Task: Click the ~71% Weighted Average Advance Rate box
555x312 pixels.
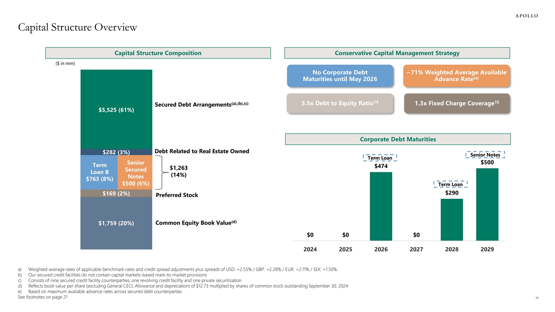Action: coord(456,76)
